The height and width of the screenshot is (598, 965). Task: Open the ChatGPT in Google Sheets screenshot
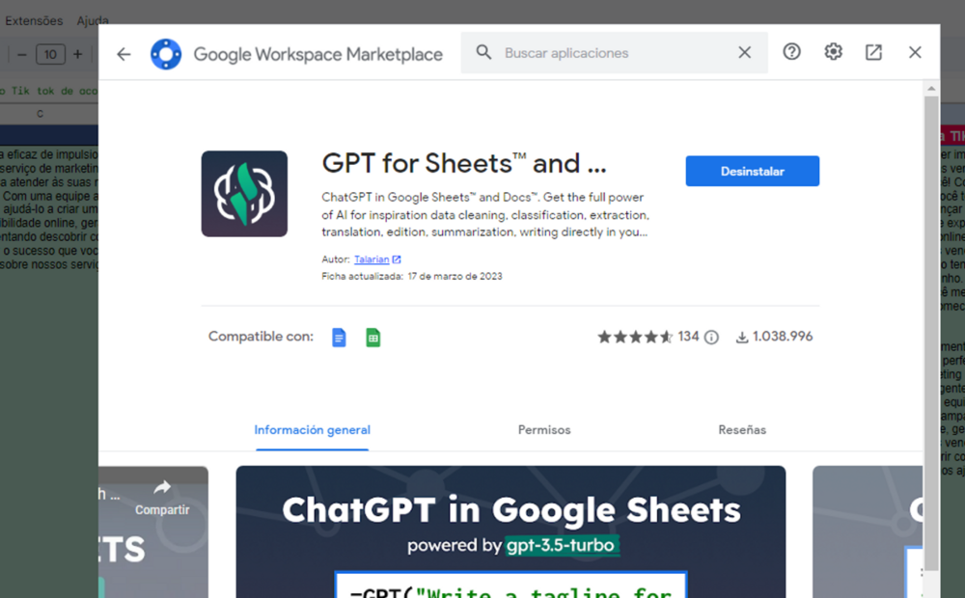click(510, 531)
